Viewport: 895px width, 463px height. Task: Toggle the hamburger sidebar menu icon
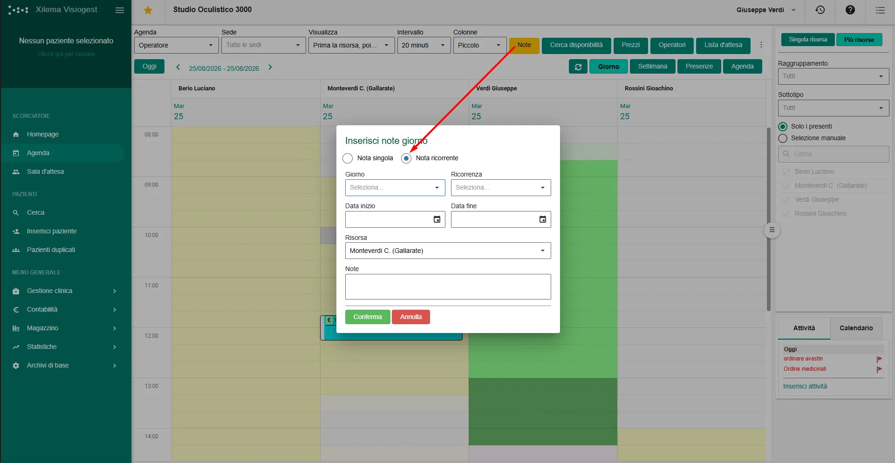point(120,10)
